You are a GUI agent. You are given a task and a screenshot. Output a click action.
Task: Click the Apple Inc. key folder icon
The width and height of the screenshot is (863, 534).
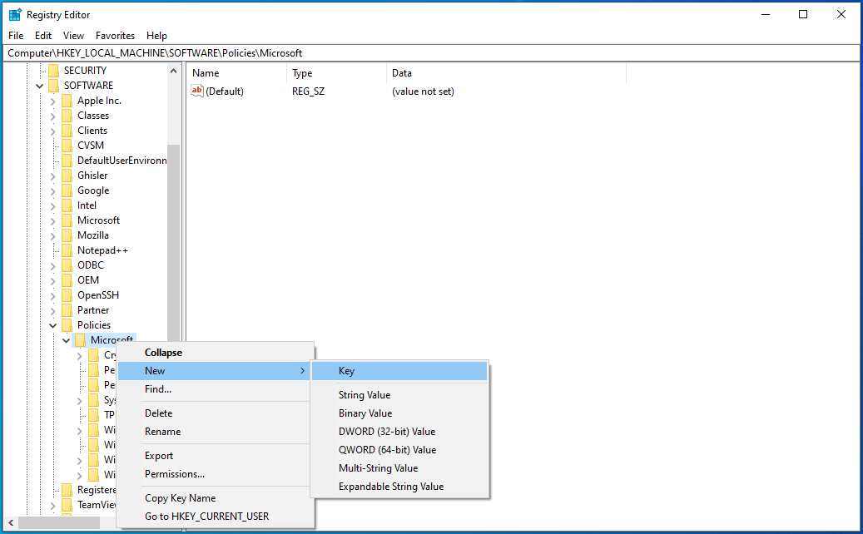69,100
